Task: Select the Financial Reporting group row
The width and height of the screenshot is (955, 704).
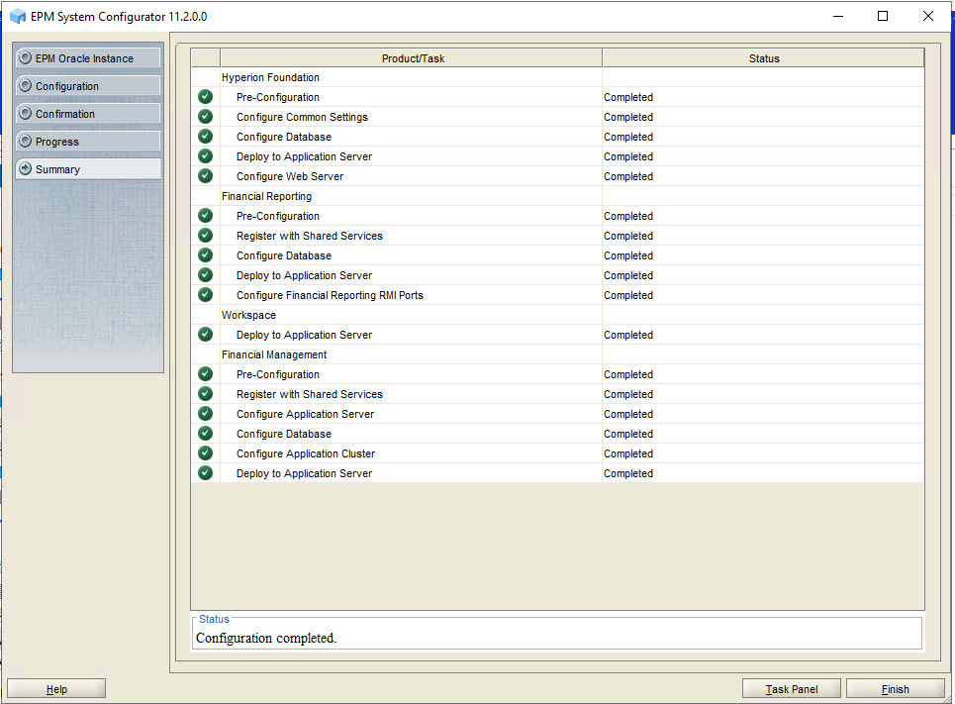Action: 557,196
